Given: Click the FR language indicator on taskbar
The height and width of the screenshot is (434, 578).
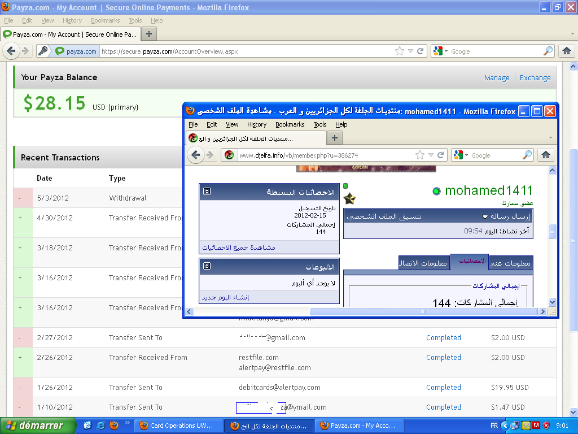Looking at the screenshot, I should 494,426.
